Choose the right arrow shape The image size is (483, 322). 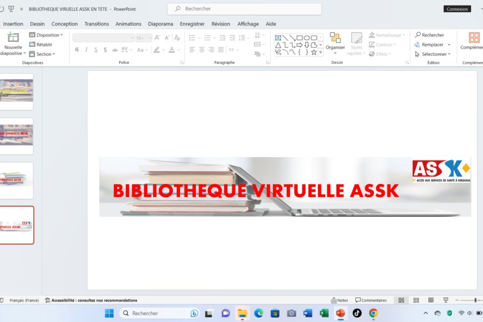coord(299,45)
